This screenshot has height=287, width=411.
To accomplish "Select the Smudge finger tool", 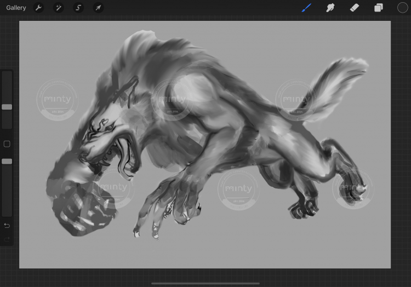I will click(330, 8).
